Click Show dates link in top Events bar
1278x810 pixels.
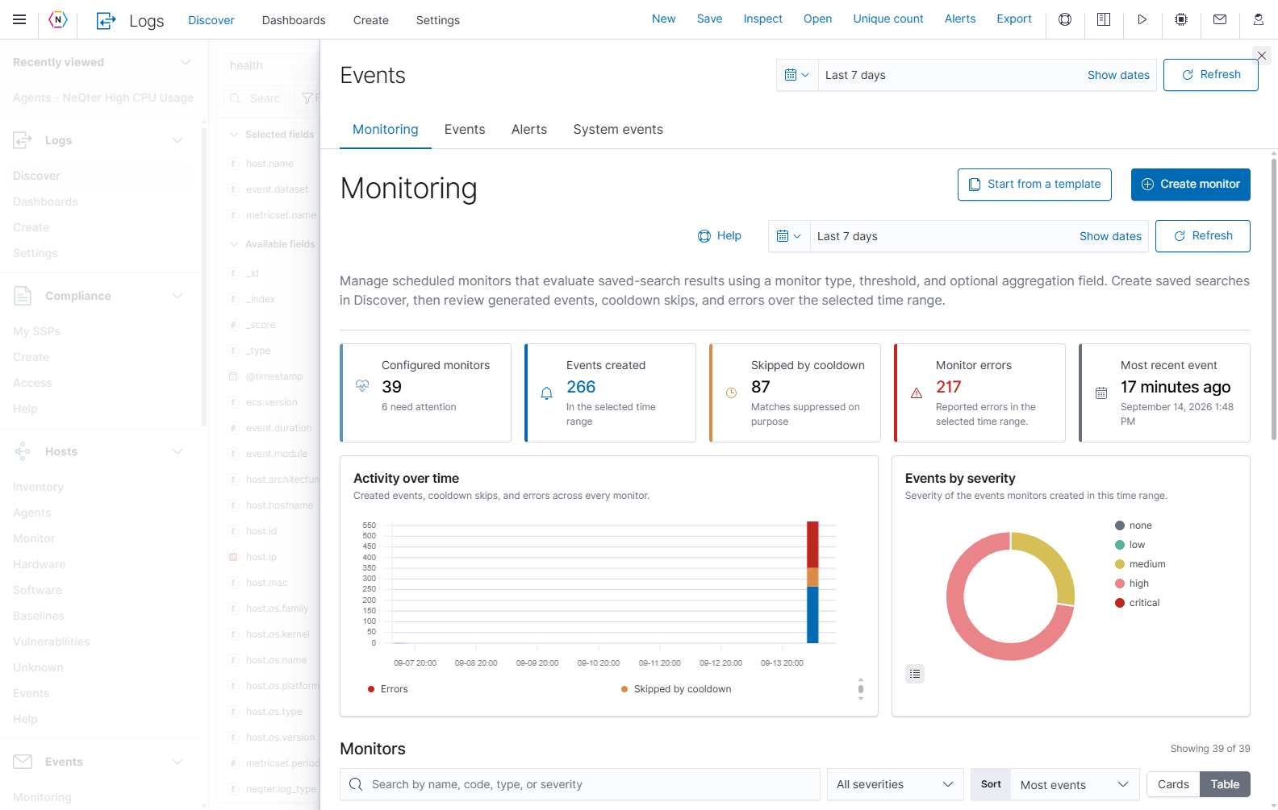click(x=1118, y=75)
